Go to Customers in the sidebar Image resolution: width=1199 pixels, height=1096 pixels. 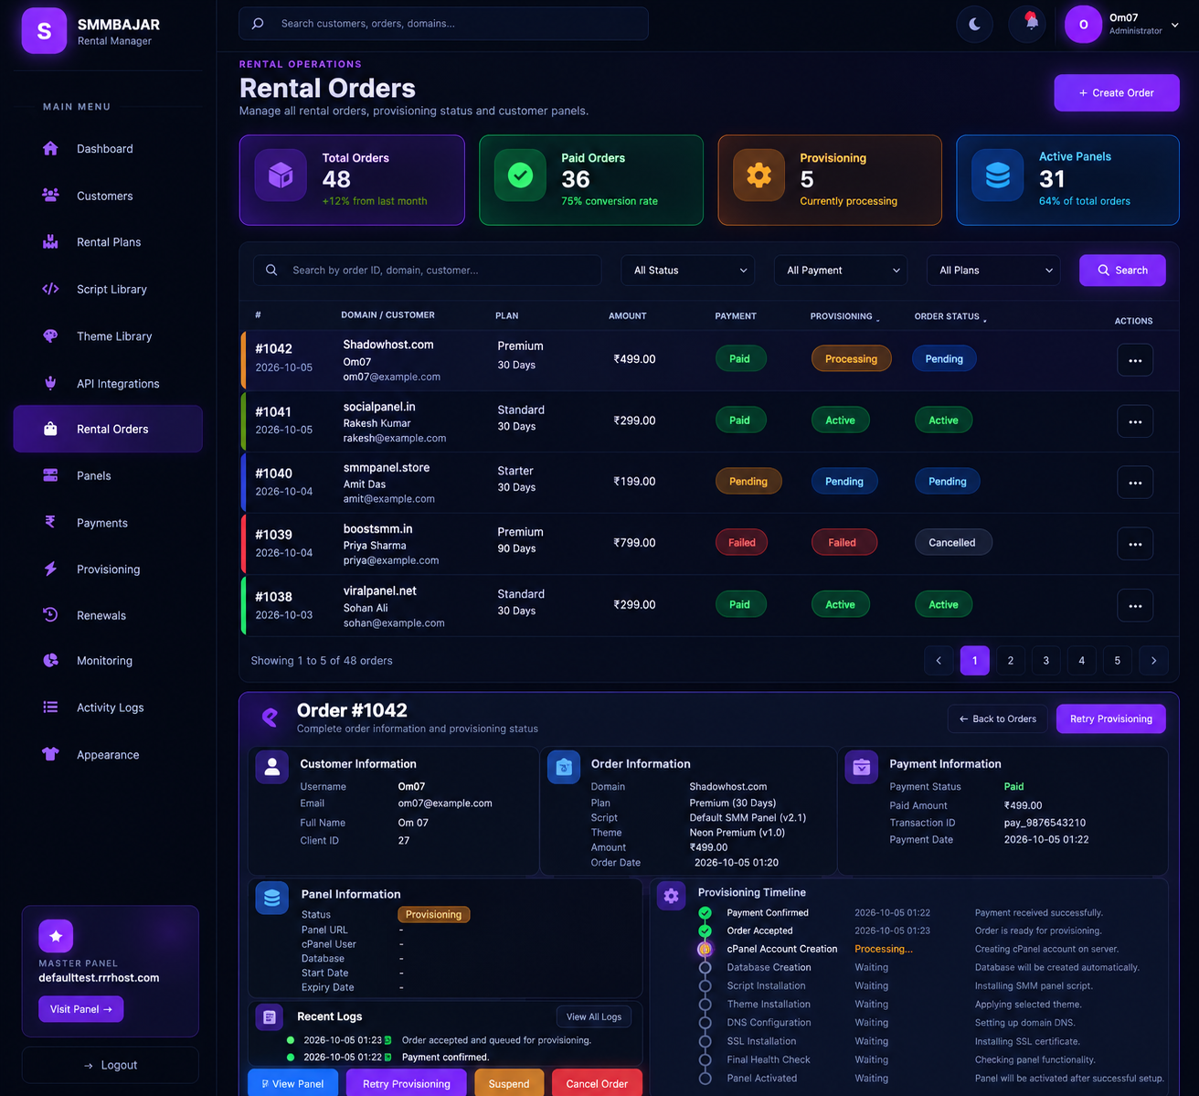pos(108,196)
